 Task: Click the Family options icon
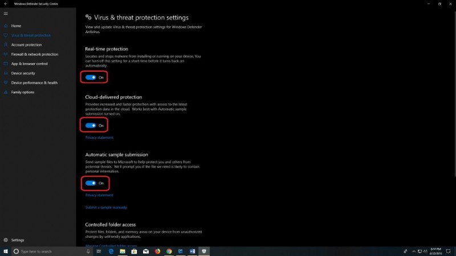pos(6,92)
